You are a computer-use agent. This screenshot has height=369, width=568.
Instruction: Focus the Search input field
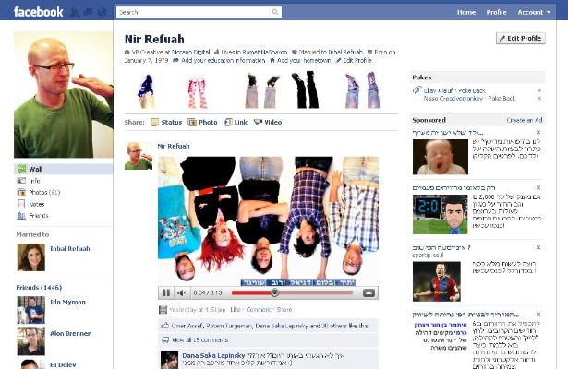pyautogui.click(x=193, y=12)
